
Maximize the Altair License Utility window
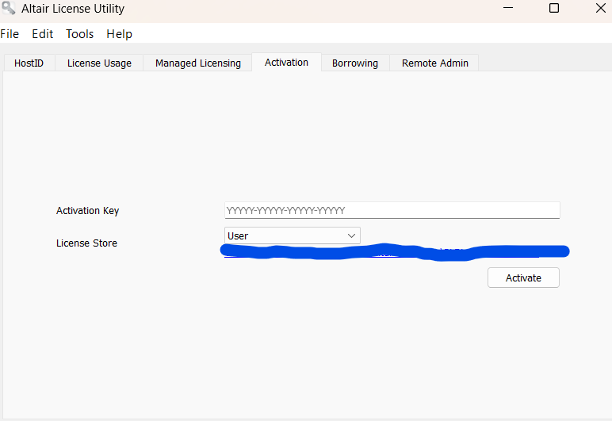(554, 8)
